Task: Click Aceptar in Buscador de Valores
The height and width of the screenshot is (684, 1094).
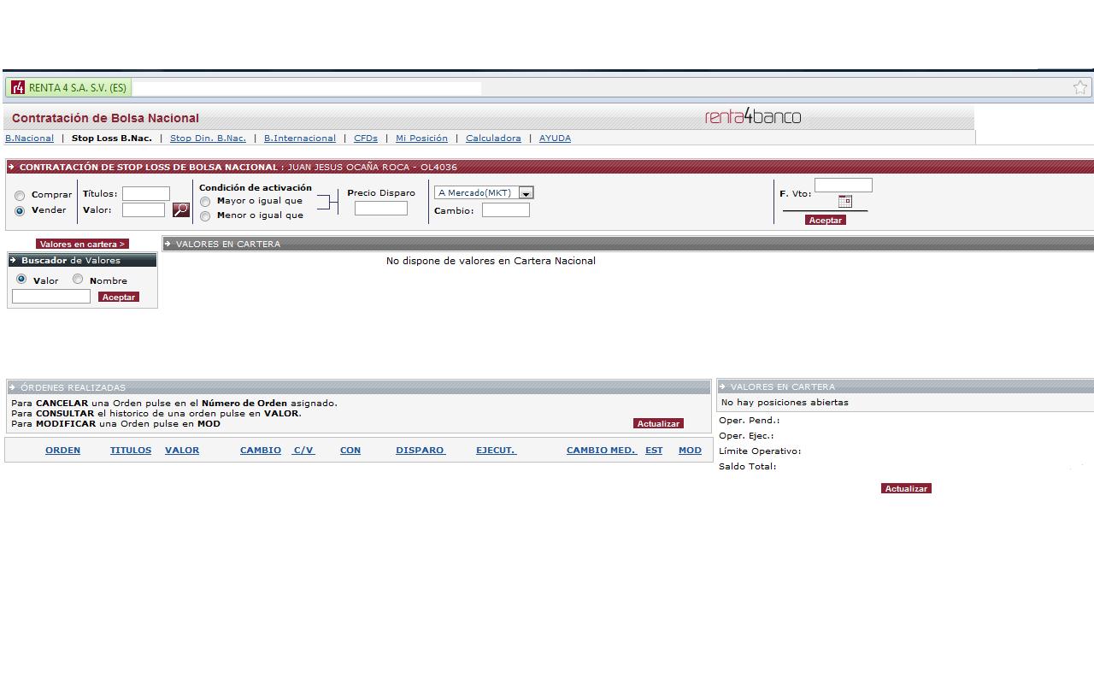Action: tap(118, 297)
